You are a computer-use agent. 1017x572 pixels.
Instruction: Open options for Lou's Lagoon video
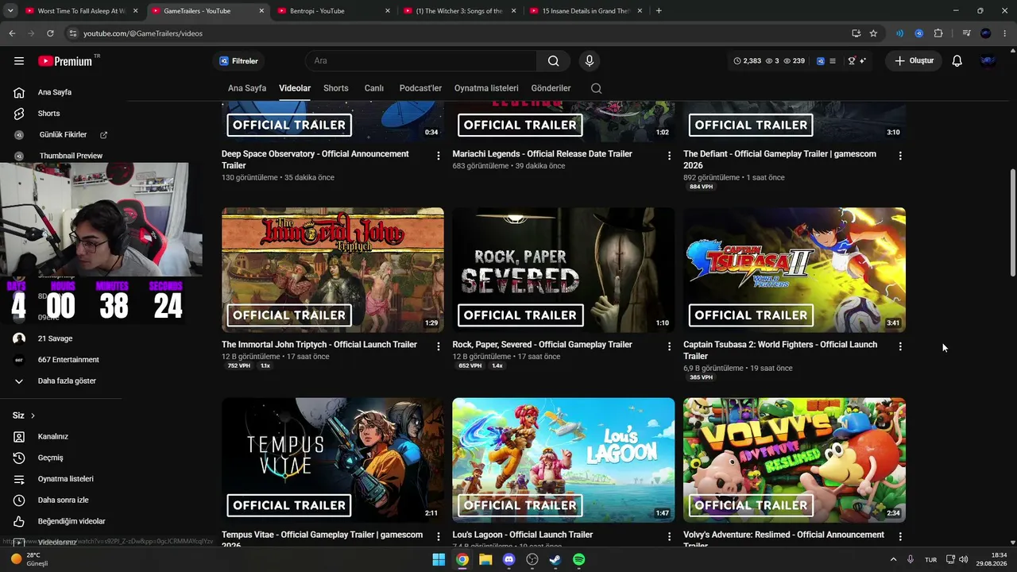click(669, 537)
